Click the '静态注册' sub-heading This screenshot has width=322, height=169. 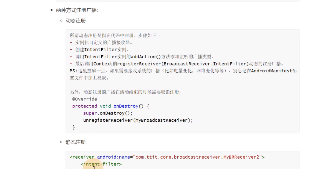76,142
